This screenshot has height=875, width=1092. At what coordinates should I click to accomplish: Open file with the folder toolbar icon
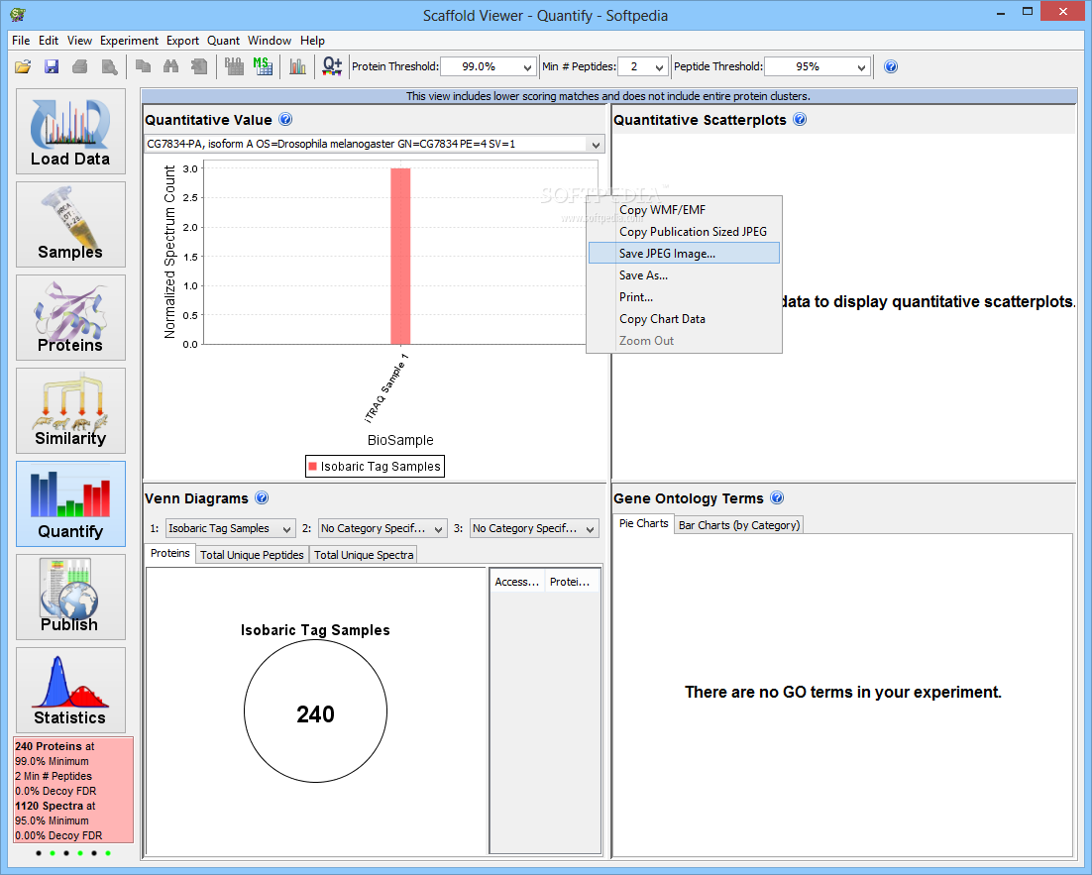click(x=22, y=66)
